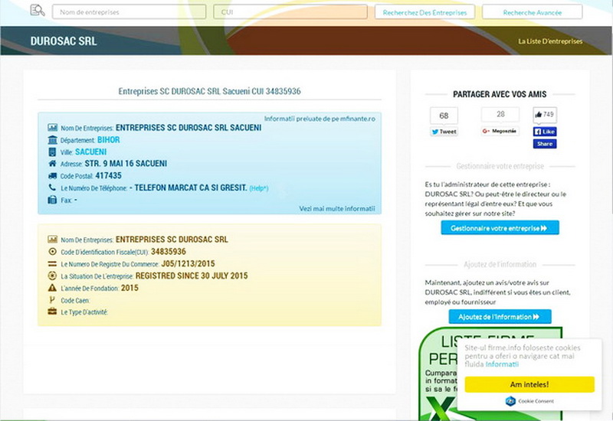Open the cookie 'Informatii' link
This screenshot has width=613, height=421.
point(502,364)
